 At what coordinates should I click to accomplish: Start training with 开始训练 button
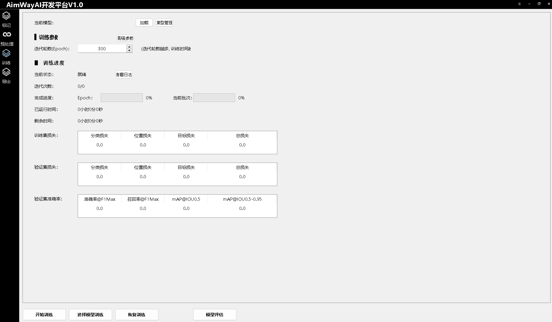(44, 314)
